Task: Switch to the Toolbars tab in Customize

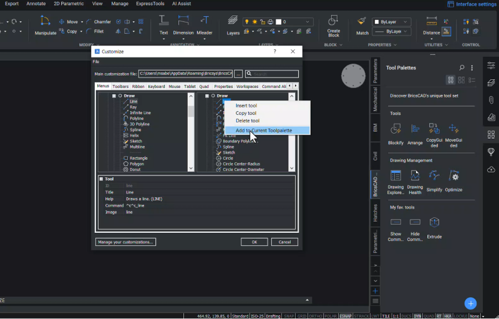Action: pyautogui.click(x=120, y=86)
